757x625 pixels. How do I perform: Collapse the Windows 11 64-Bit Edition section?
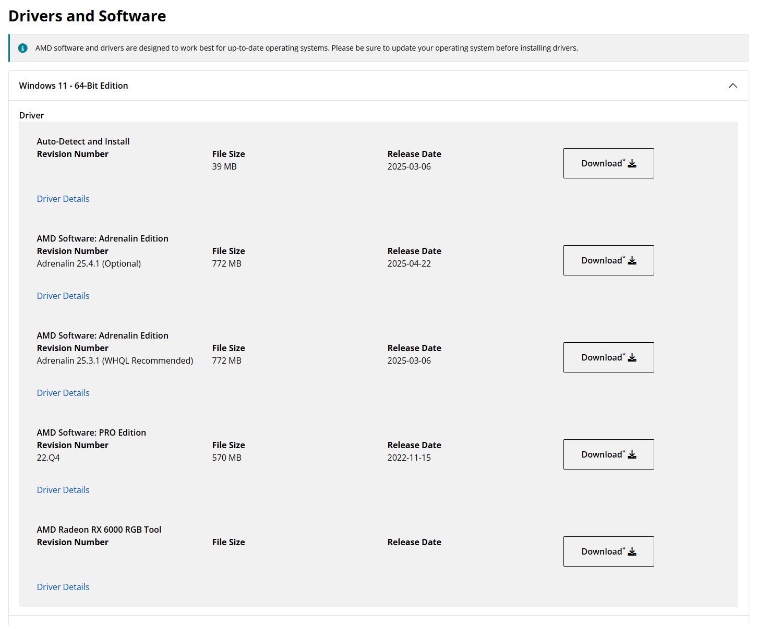coord(732,86)
